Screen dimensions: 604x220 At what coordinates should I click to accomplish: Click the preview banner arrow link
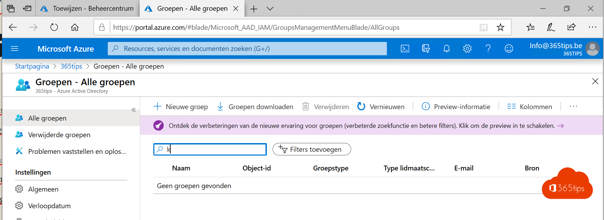click(560, 126)
